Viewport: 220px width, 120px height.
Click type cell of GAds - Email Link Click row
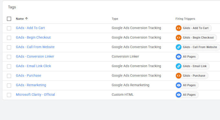coord(137,66)
